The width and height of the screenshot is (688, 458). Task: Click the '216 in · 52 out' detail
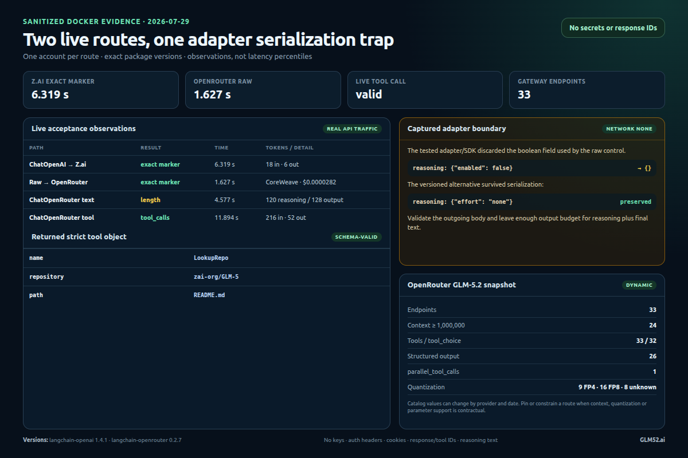point(286,218)
